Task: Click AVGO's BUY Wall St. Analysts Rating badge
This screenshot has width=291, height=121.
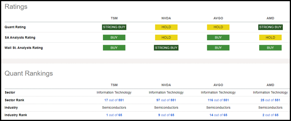Action: coord(218,48)
